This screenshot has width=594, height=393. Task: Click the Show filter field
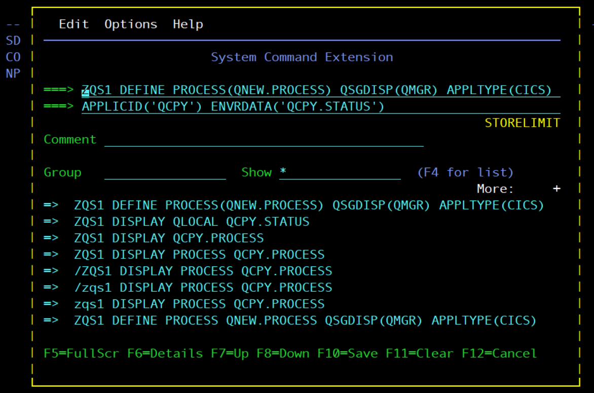(340, 172)
